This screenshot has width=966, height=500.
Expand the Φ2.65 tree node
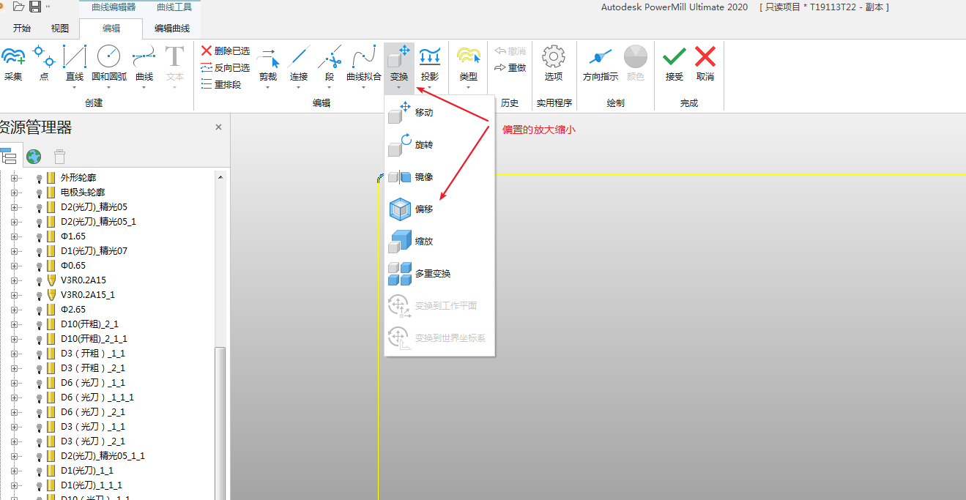pos(14,310)
